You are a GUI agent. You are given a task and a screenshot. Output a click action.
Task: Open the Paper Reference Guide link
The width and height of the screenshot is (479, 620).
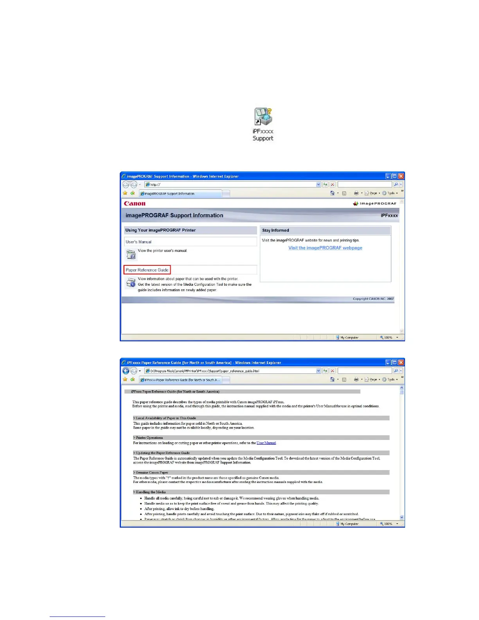[x=147, y=270]
